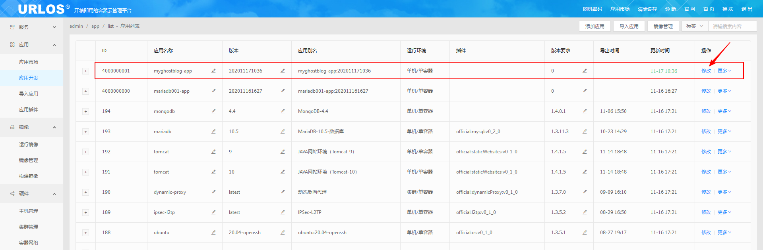Edit the 1.3.11.3 version requirement
This screenshot has width=763, height=250.
pos(585,132)
